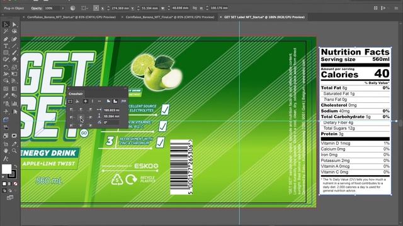Swap fill and stroke colors arrow

(x=15, y=166)
